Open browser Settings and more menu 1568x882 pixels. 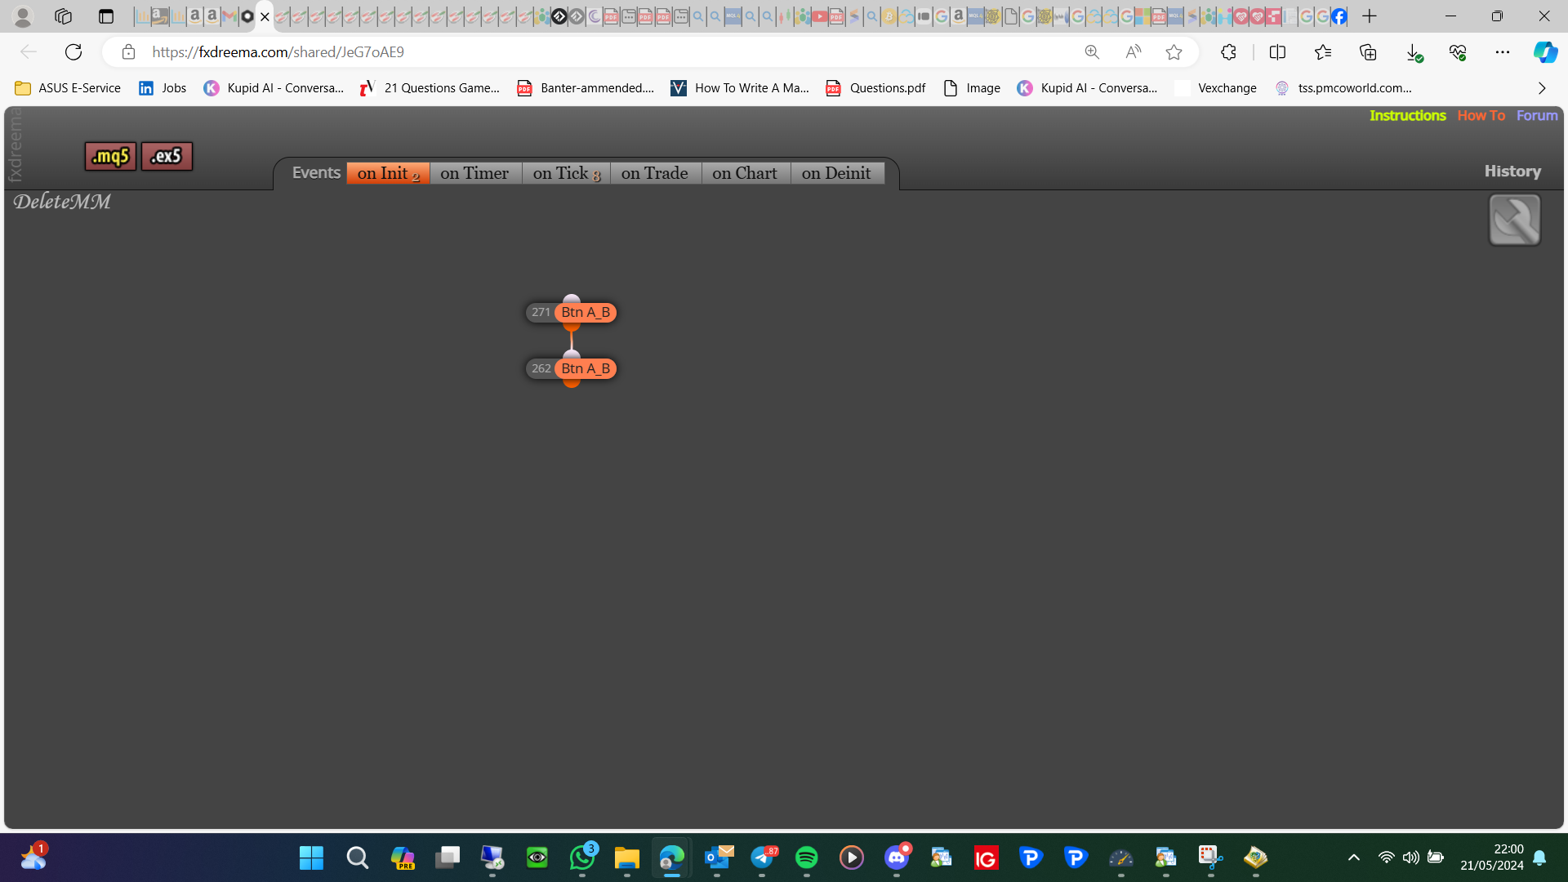click(x=1503, y=52)
